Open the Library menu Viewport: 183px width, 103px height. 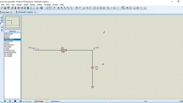(x=39, y=5)
